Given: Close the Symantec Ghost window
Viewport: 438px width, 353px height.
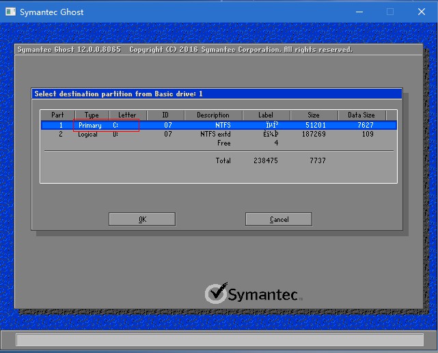Looking at the screenshot, I should click(422, 12).
